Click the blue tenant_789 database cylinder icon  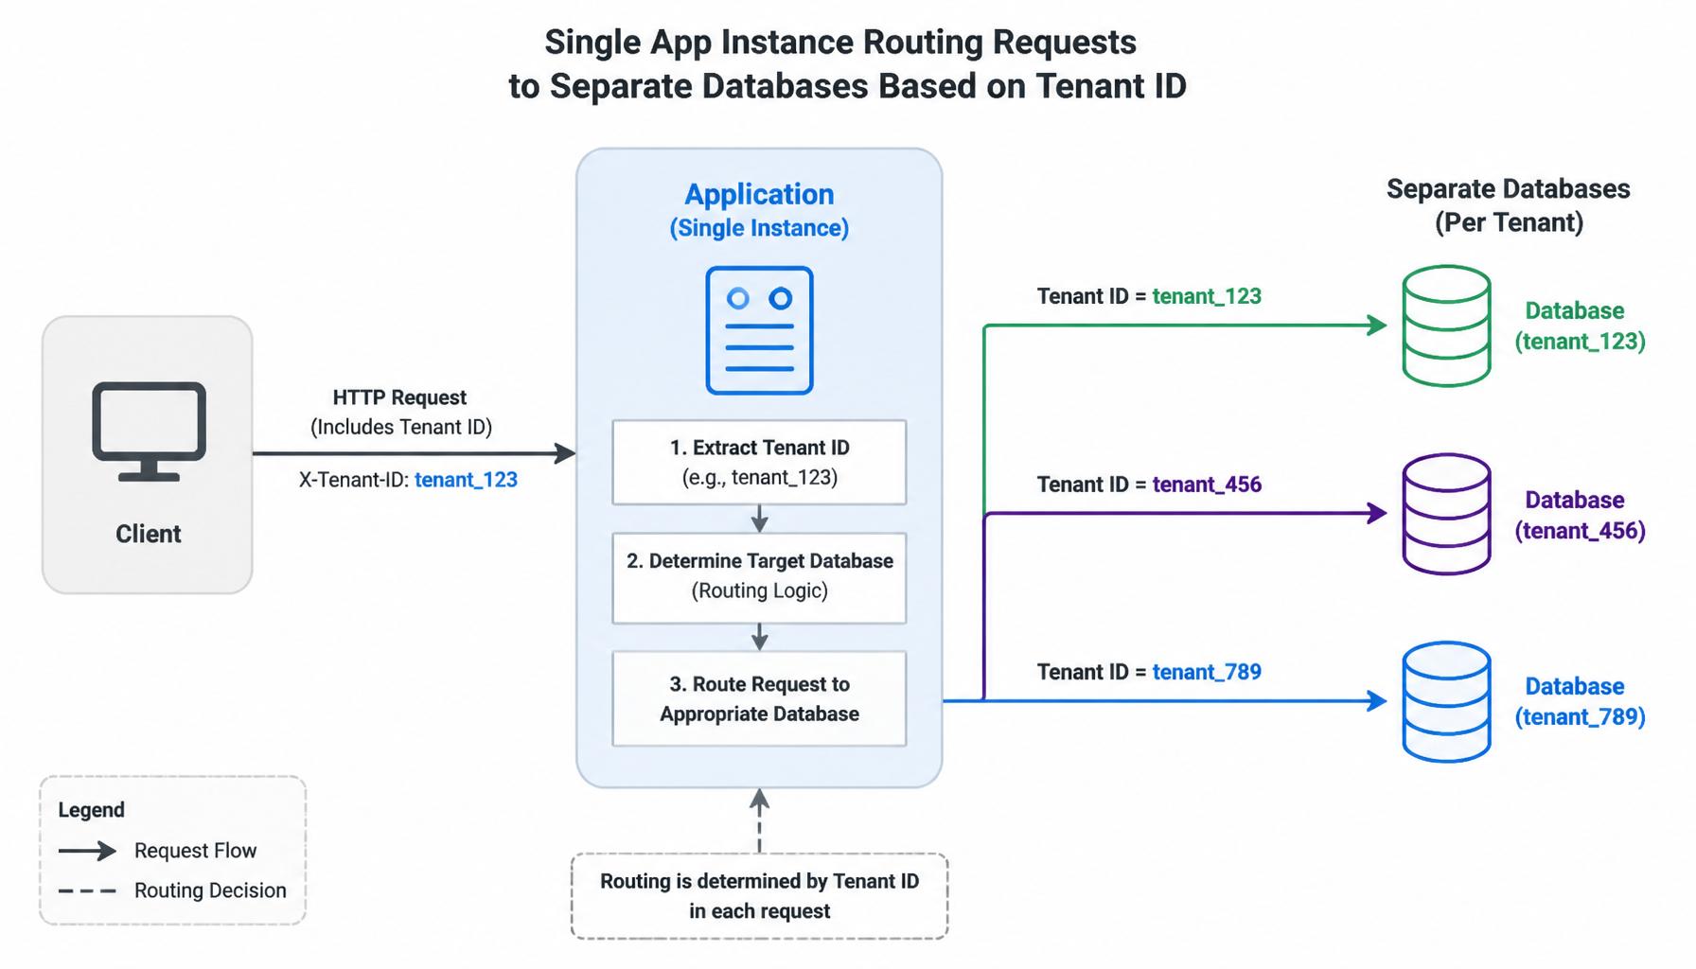1446,701
